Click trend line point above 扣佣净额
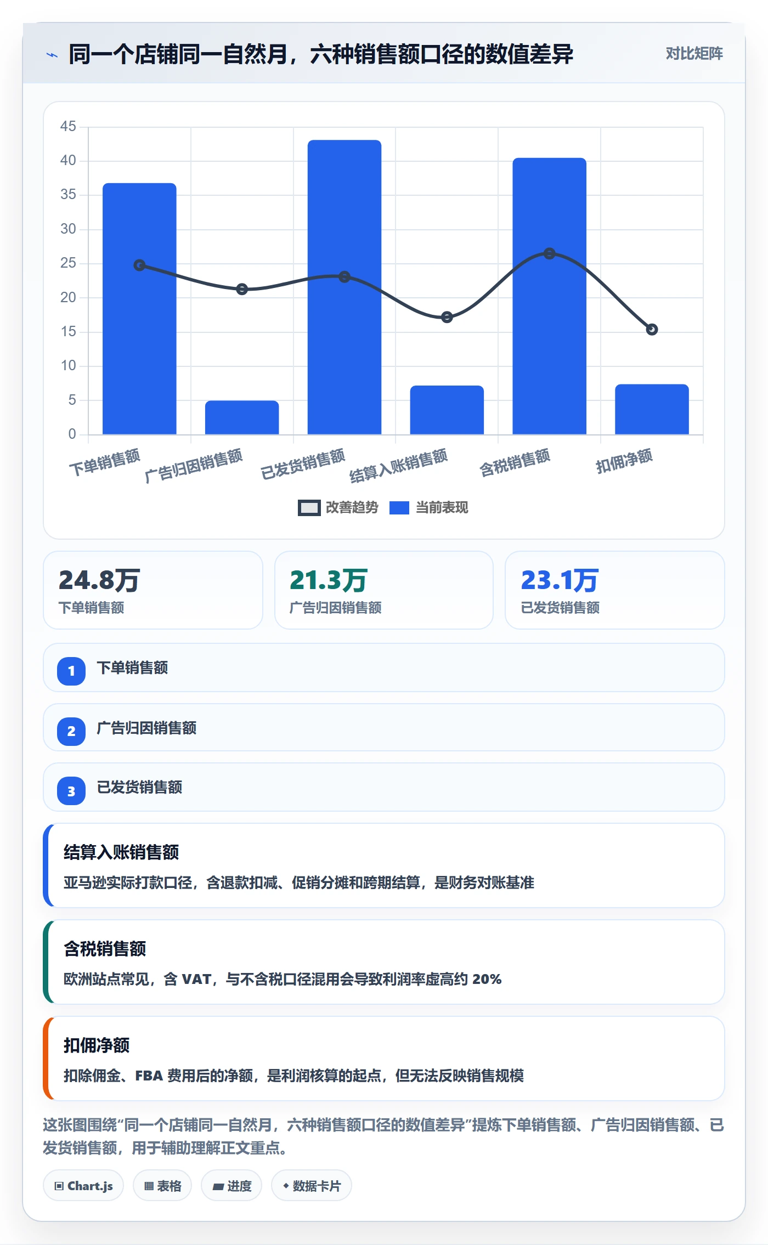This screenshot has height=1245, width=768. (652, 330)
